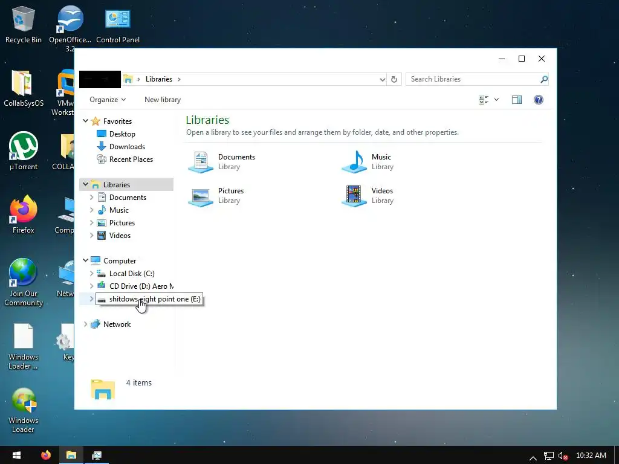Expand Documents node in navigation tree
The image size is (619, 464).
coord(92,197)
